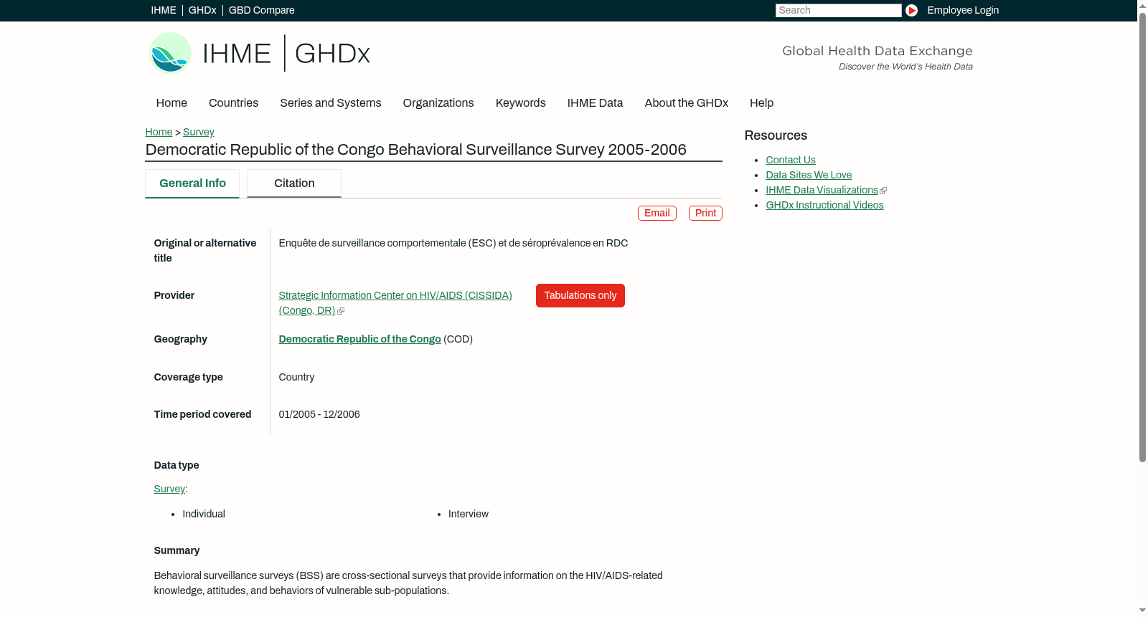Click the Tabulations only button
1148x617 pixels.
(580, 296)
